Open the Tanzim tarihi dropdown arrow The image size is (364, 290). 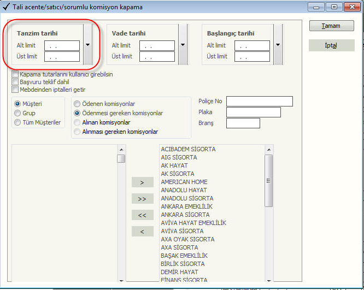(87, 46)
